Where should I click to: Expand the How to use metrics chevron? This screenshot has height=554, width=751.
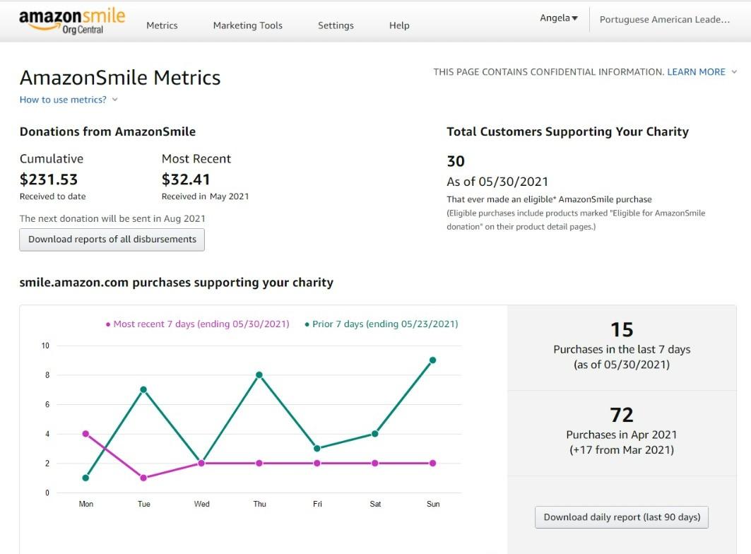tap(114, 100)
